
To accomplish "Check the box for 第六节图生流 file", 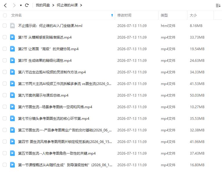I will pyautogui.click(x=5, y=107).
